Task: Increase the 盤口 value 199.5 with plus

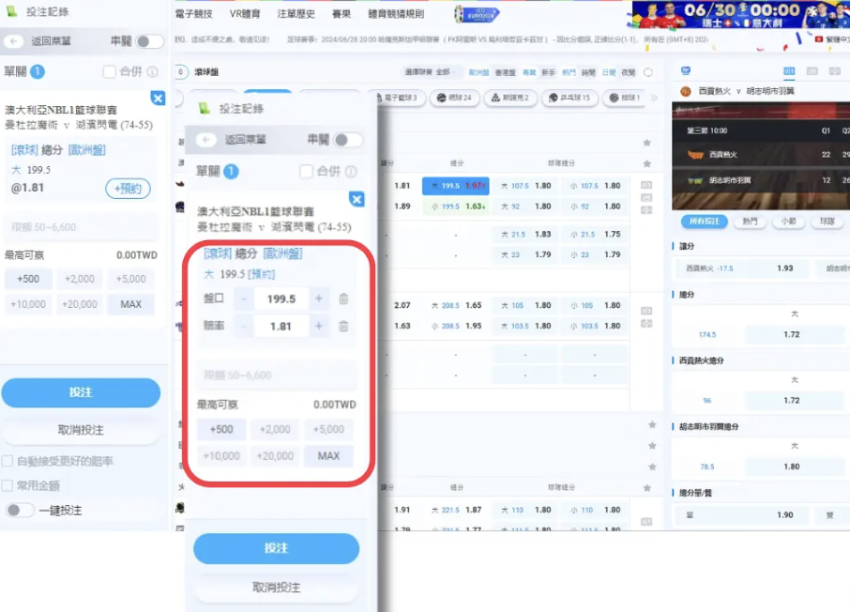Action: tap(319, 298)
